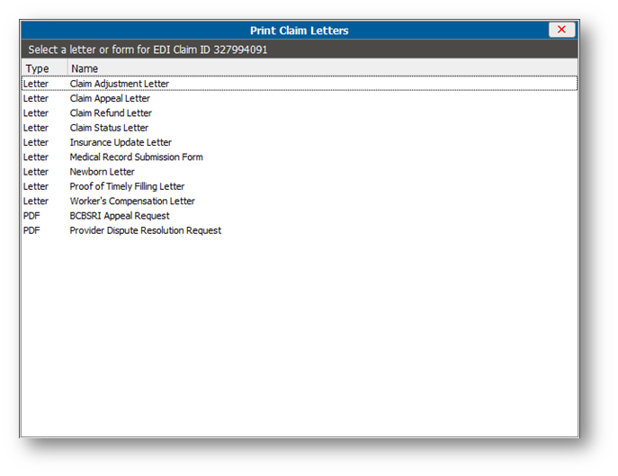Click PDF type cell beside BCBSRI Appeal Request
The image size is (618, 476).
coord(32,216)
